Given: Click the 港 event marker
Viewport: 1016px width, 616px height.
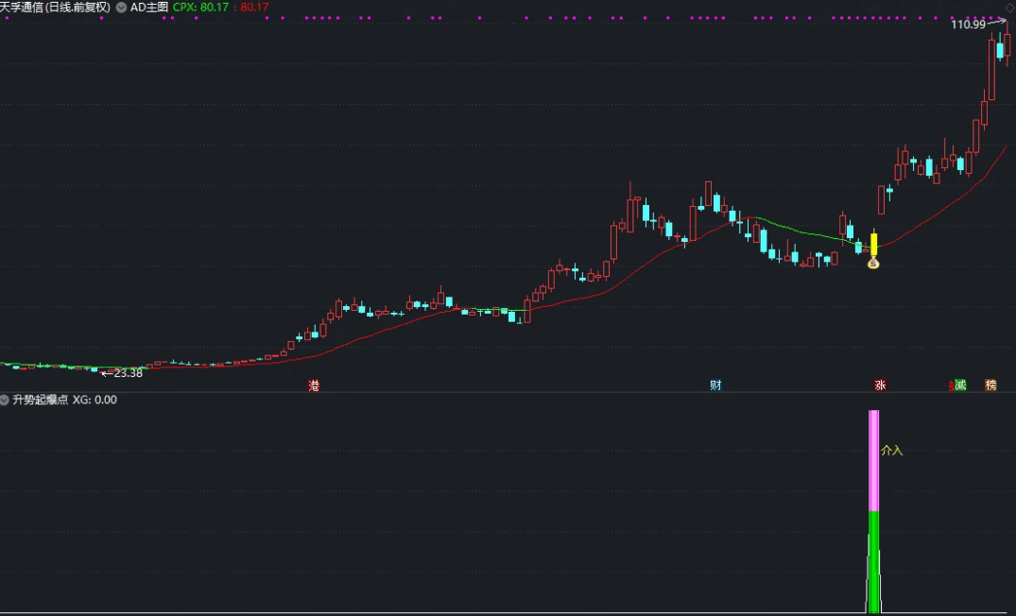Looking at the screenshot, I should point(315,386).
